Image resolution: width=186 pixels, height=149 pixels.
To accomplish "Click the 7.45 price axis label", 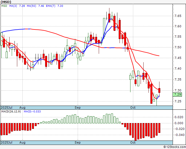I will tap(178, 58).
